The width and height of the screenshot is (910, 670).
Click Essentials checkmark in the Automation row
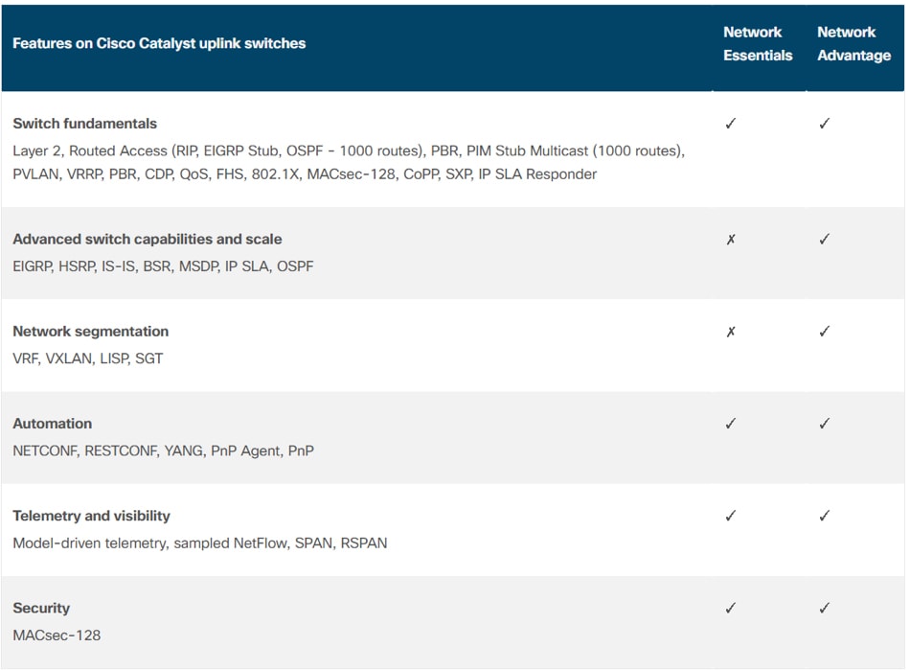click(731, 424)
